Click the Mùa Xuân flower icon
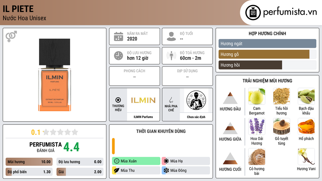 click(x=117, y=161)
